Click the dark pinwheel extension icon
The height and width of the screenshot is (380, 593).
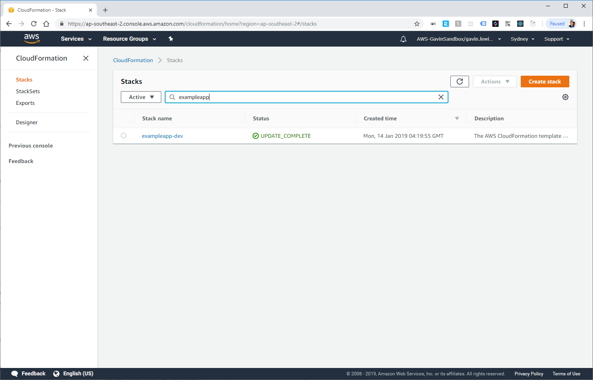(495, 24)
